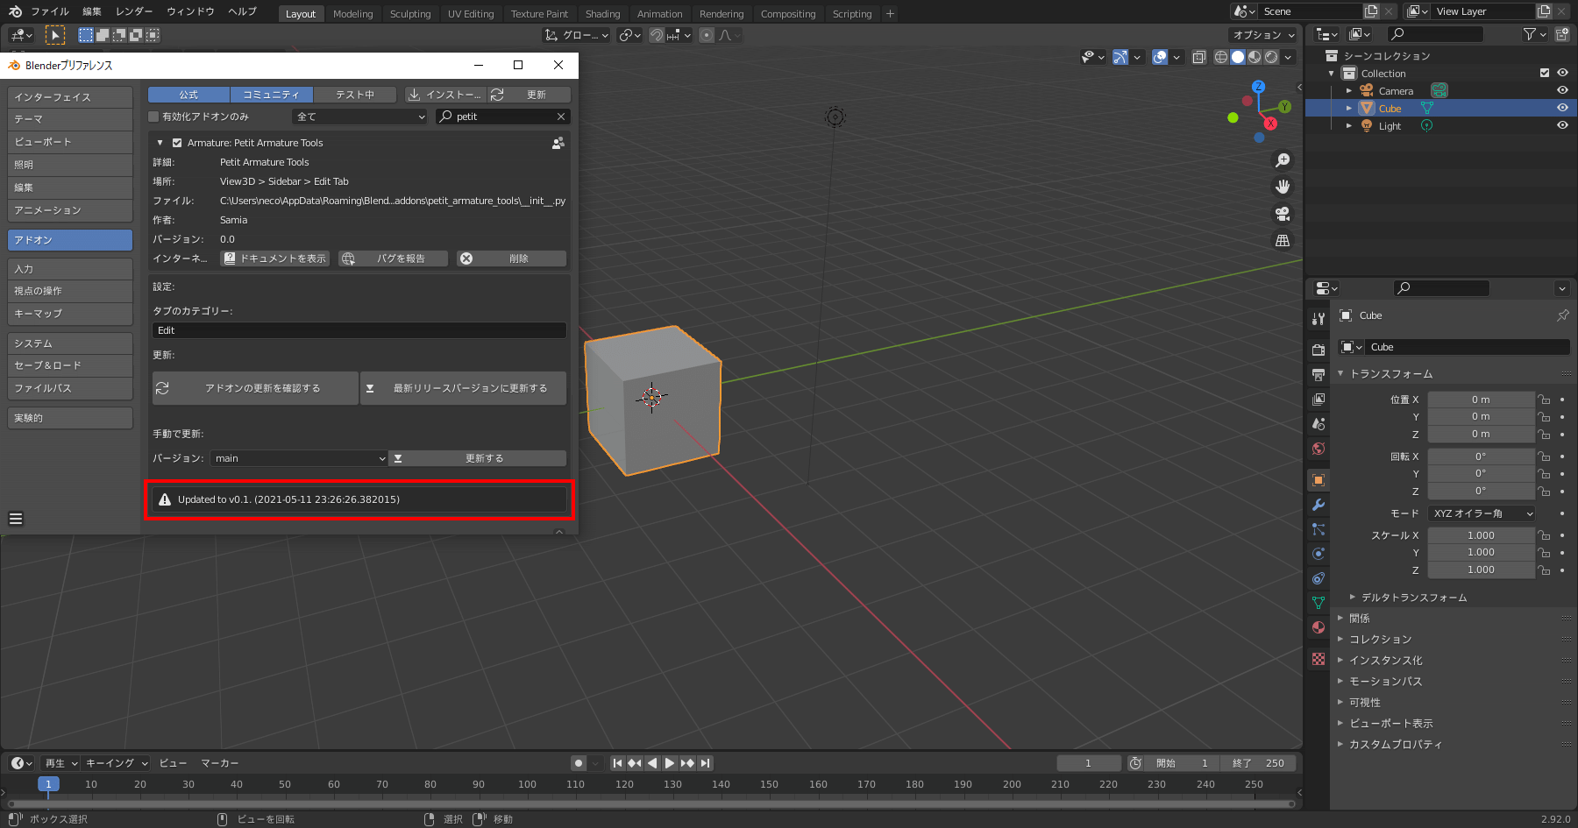
Task: Open the Material properties tab icon
Action: [1319, 627]
